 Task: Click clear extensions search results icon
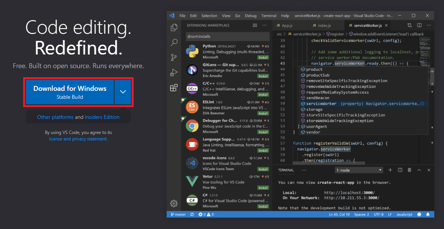[x=255, y=25]
